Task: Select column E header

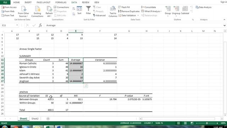Action: tap(76, 31)
